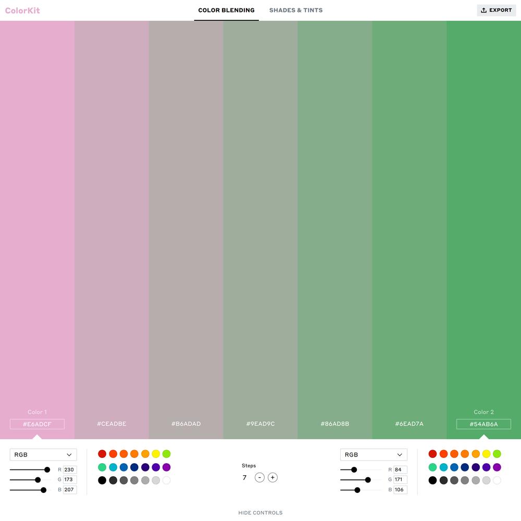Pick lime green preset swatch for Color 2

(x=497, y=454)
